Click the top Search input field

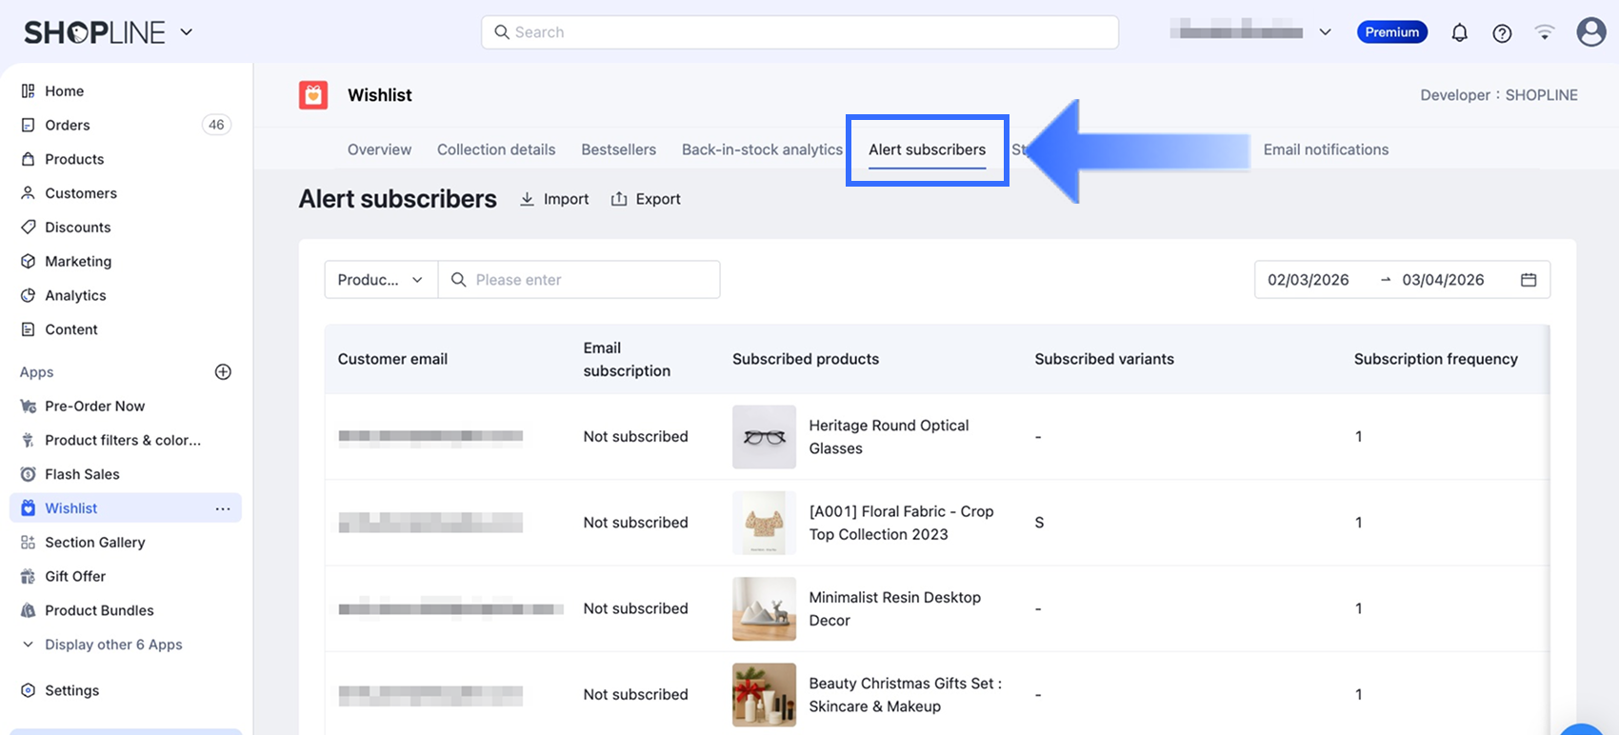click(800, 32)
